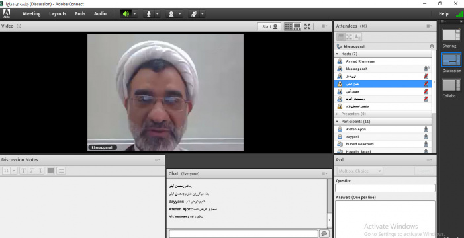Open the Attendees pod options menu
The height and width of the screenshot is (238, 464).
[429, 26]
